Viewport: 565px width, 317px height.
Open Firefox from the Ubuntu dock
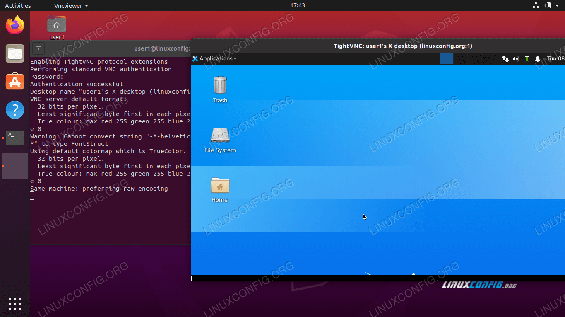15,25
